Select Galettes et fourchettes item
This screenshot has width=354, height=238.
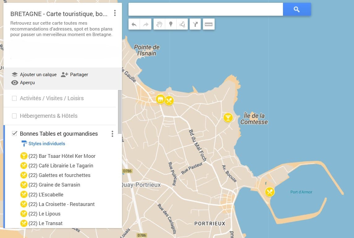coord(59,175)
